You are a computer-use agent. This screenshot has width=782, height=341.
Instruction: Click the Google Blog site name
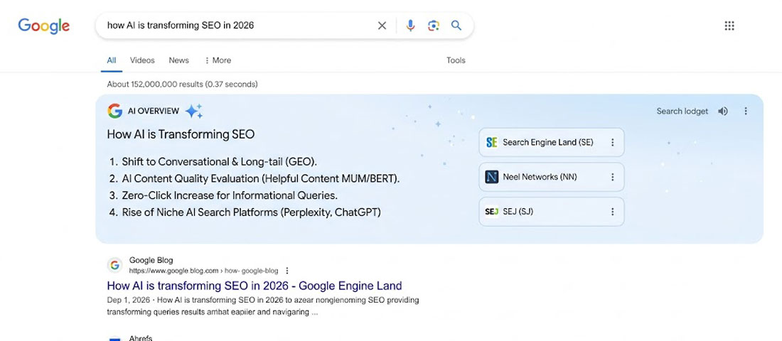coord(151,260)
